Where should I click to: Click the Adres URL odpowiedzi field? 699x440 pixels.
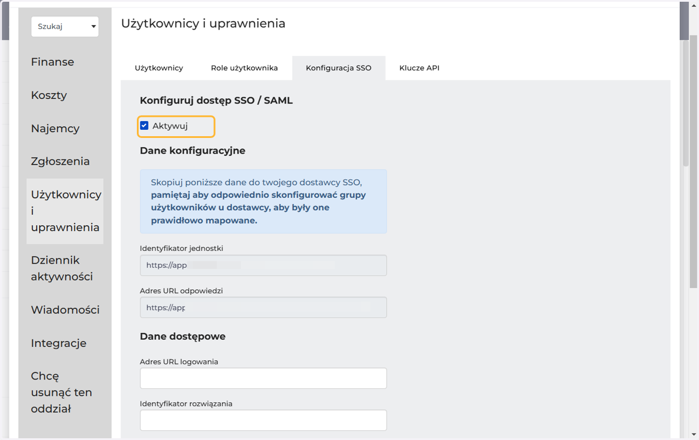click(x=263, y=307)
